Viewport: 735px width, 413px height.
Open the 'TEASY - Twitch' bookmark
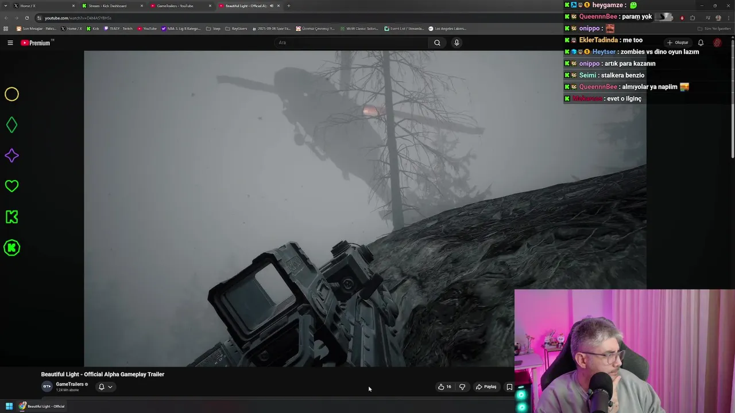point(118,28)
